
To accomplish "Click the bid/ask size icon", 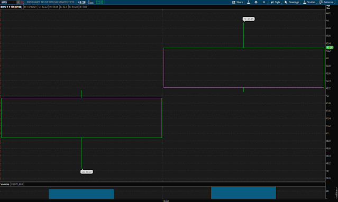I will [x=91, y=2].
